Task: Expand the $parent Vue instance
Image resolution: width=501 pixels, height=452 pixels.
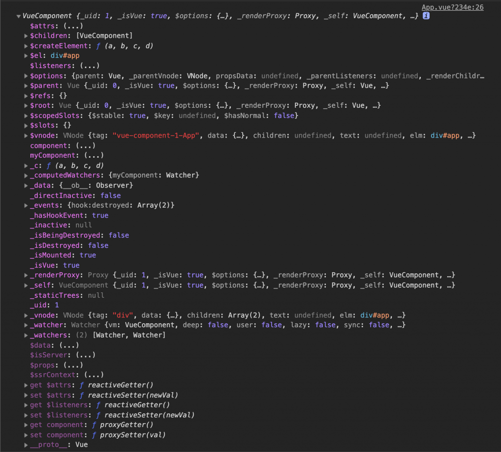Action: (26, 86)
